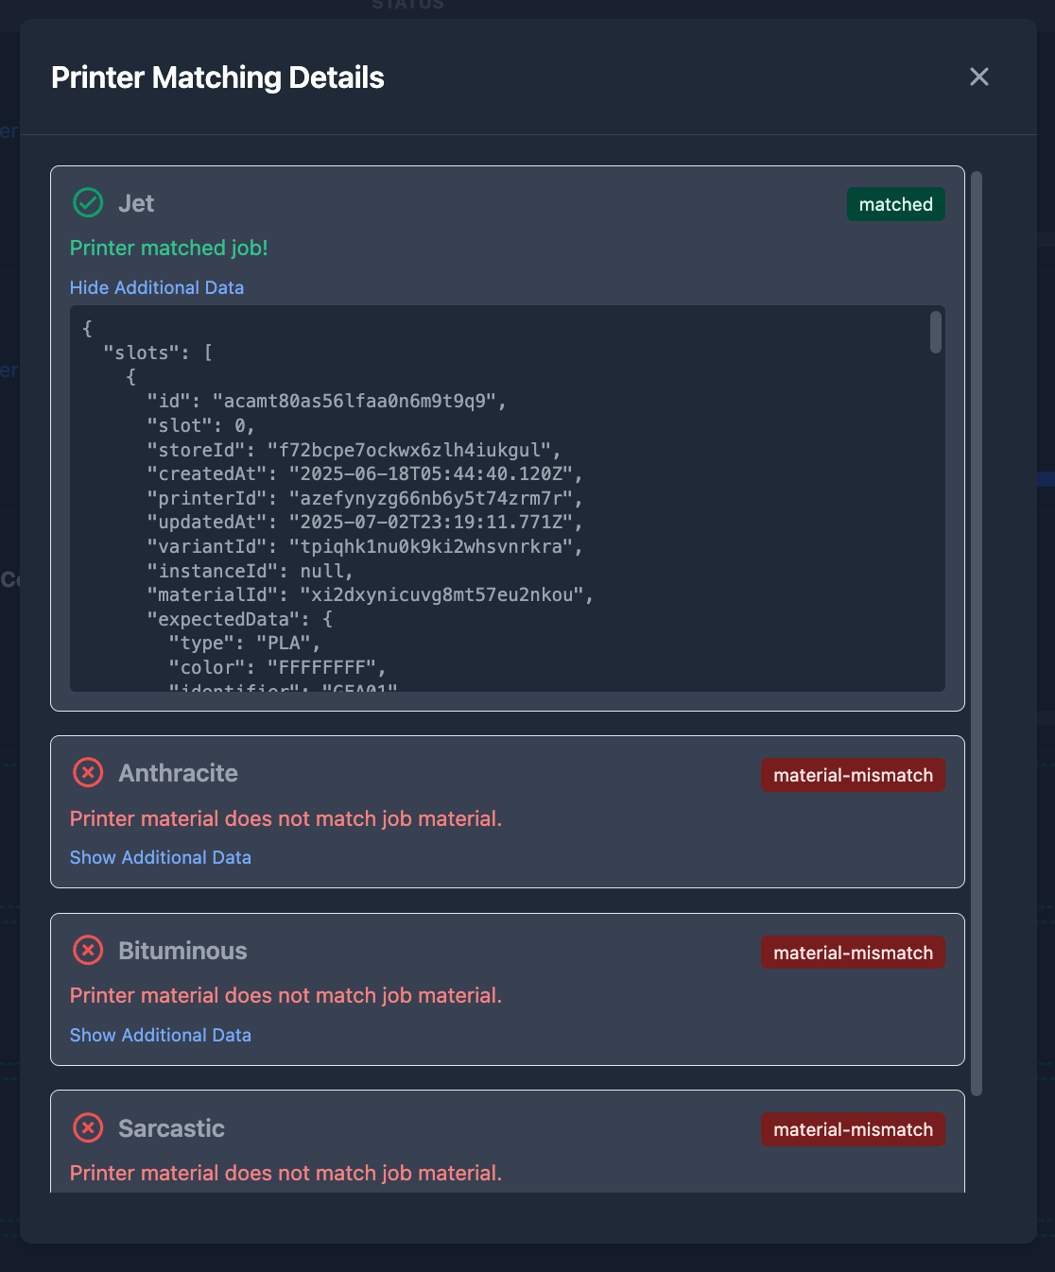Click the printerId line in the JSON

(365, 498)
